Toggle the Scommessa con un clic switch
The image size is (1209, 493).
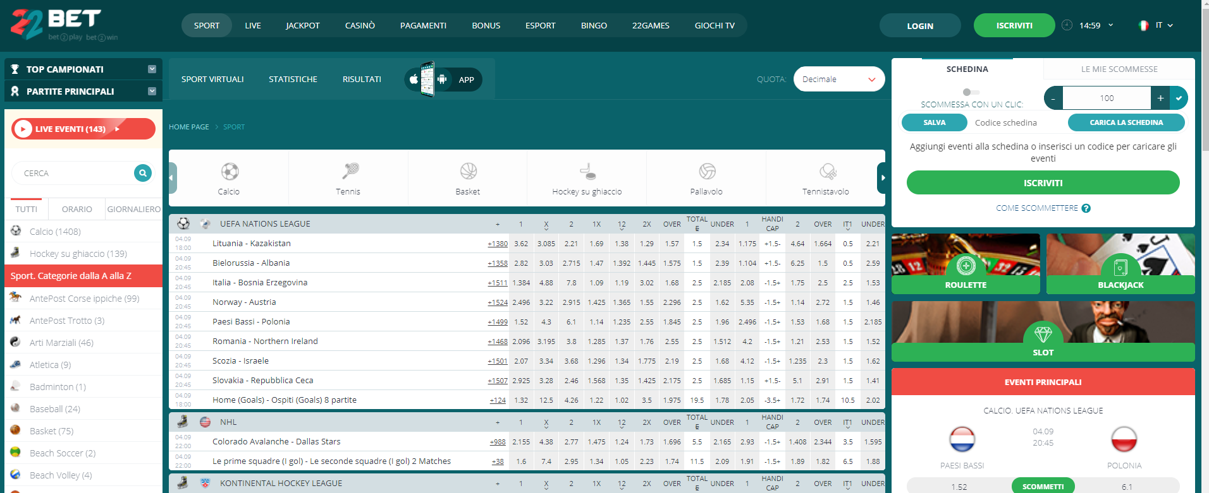pyautogui.click(x=971, y=92)
